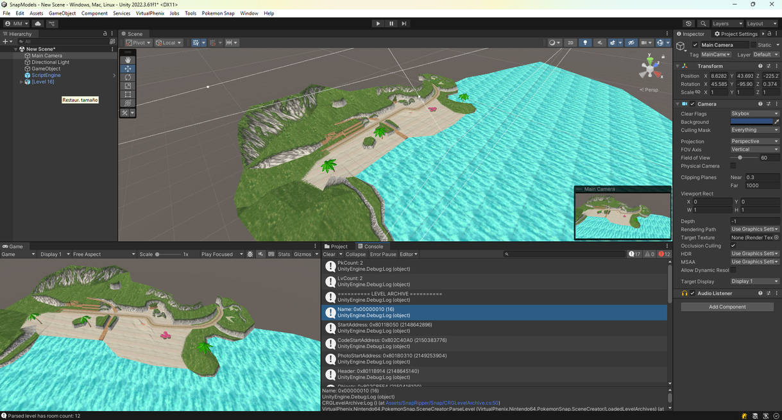Click the Step forward button
The width and height of the screenshot is (782, 420).
[404, 24]
